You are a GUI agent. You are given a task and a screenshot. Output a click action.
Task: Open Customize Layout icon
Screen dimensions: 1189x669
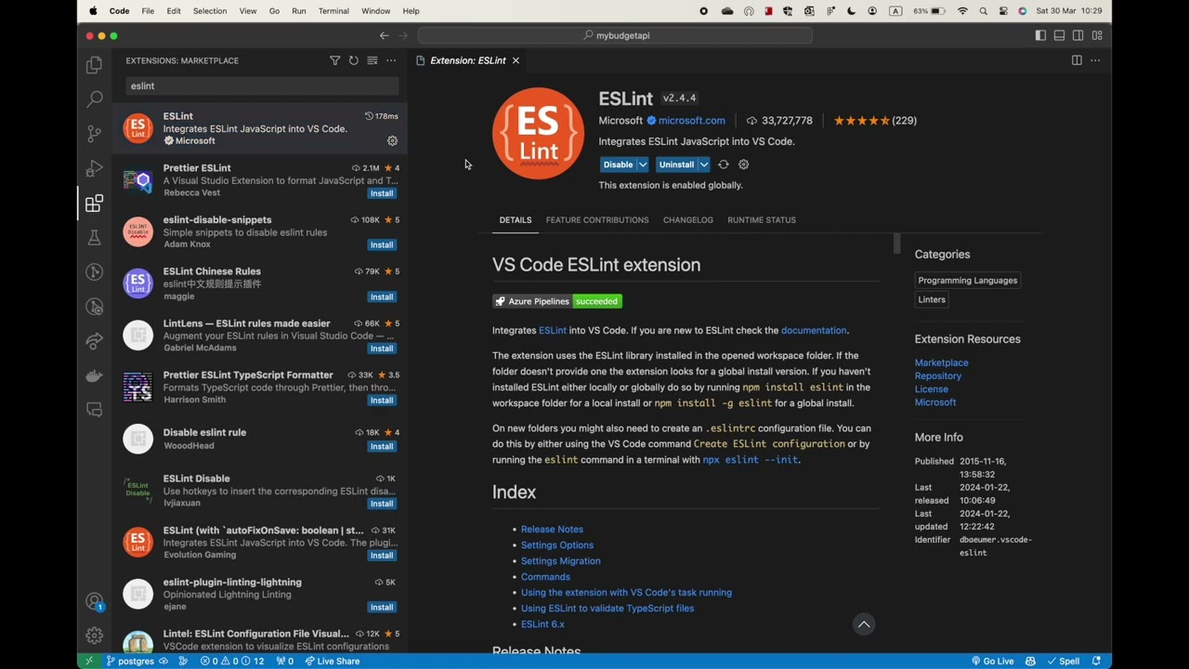[1097, 35]
